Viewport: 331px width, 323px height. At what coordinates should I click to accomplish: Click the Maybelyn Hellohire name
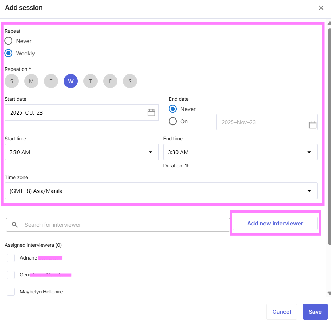[41, 292]
